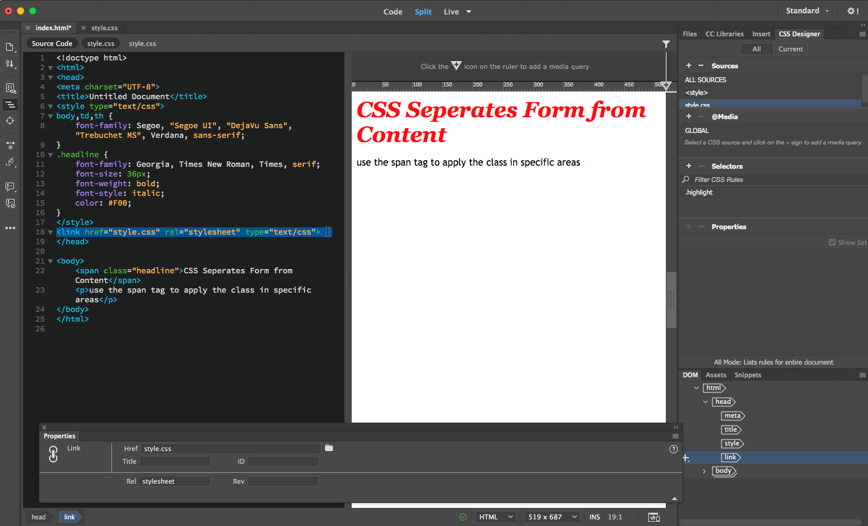Image resolution: width=868 pixels, height=526 pixels.
Task: Switch CSS Designer to All mode
Action: (756, 49)
